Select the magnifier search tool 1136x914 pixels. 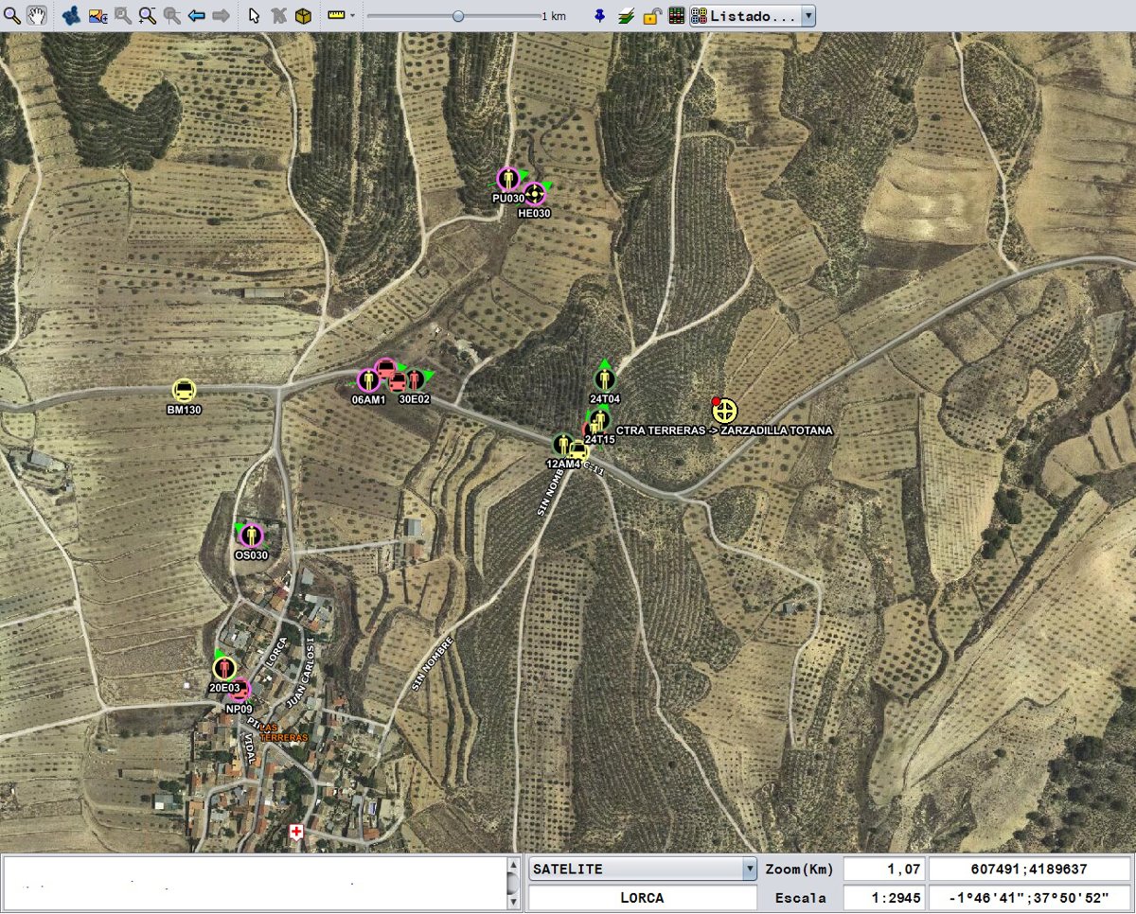(x=12, y=15)
